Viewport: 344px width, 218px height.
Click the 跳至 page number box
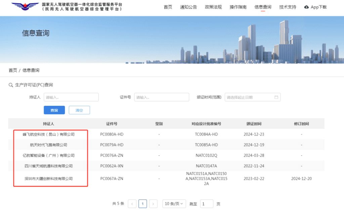click(207, 204)
